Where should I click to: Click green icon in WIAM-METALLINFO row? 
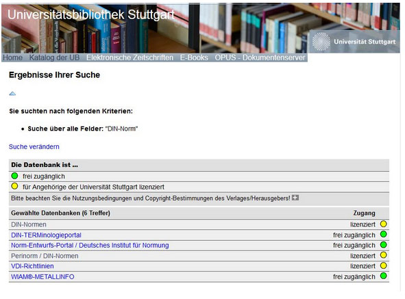pyautogui.click(x=383, y=276)
